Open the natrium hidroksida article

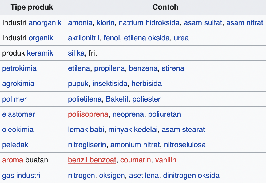(149, 23)
